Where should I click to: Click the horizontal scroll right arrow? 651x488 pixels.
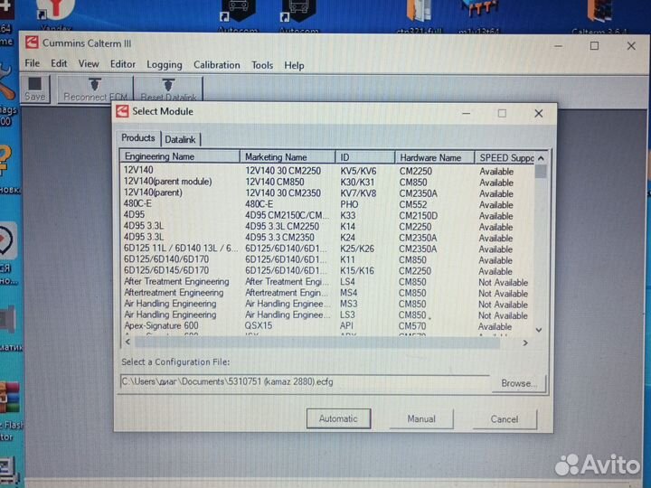tap(525, 343)
